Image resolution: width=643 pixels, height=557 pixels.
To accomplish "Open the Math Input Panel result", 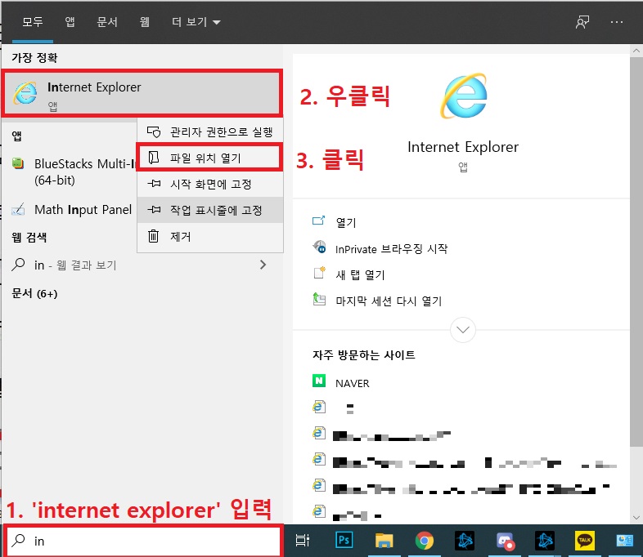I will (x=70, y=210).
